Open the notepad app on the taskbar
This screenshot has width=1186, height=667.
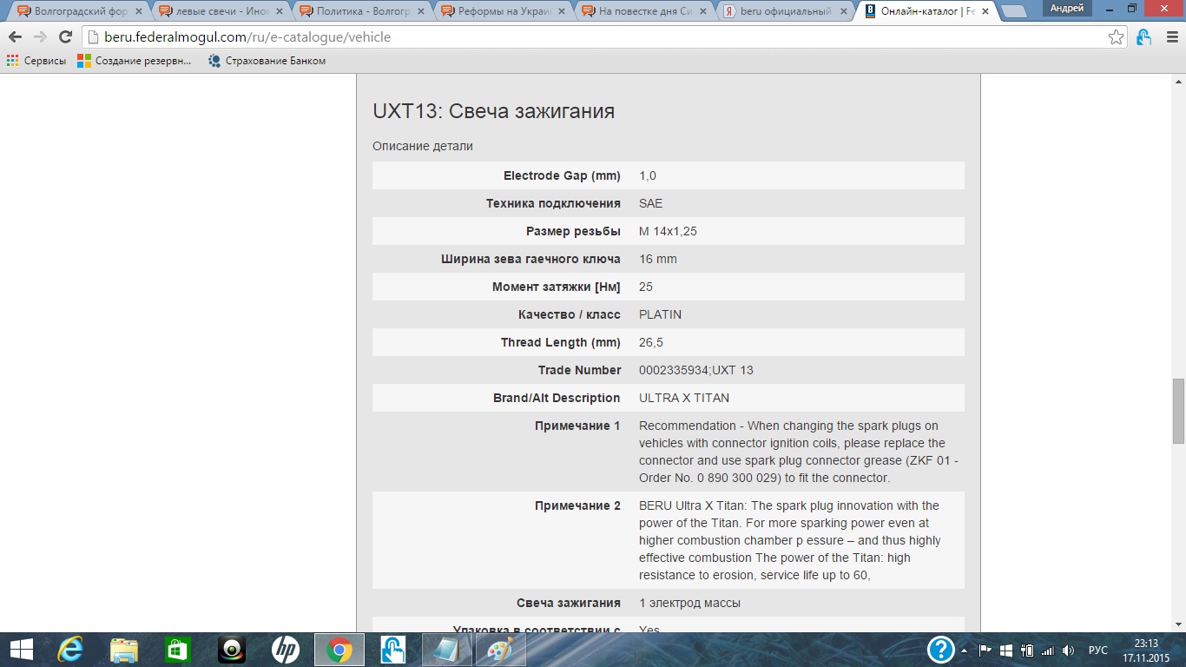click(x=446, y=650)
